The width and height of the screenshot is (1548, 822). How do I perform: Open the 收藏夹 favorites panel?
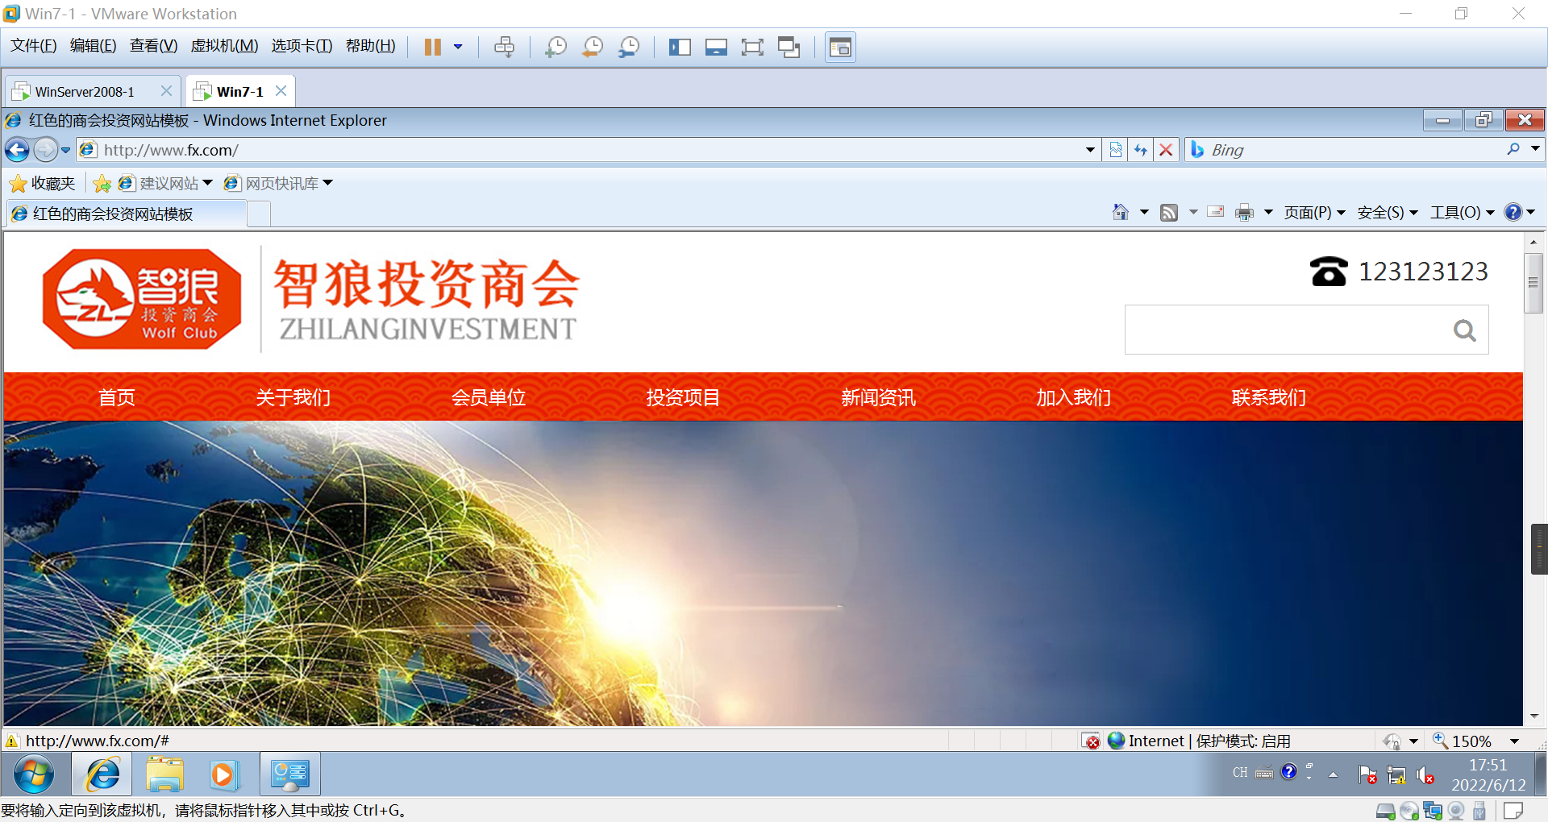tap(42, 184)
